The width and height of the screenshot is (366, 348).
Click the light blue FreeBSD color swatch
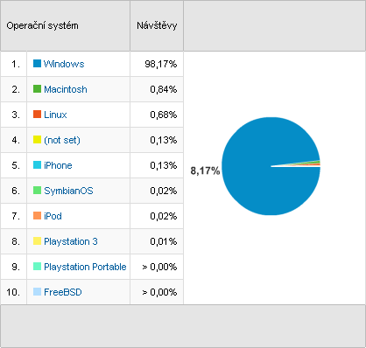(37, 292)
